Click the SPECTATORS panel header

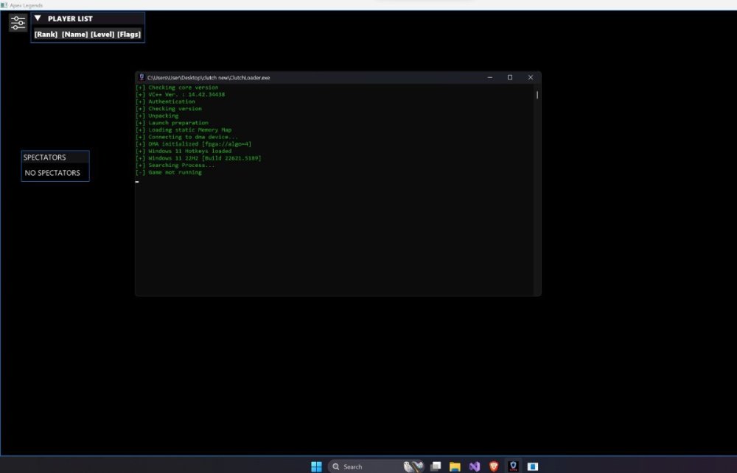55,157
